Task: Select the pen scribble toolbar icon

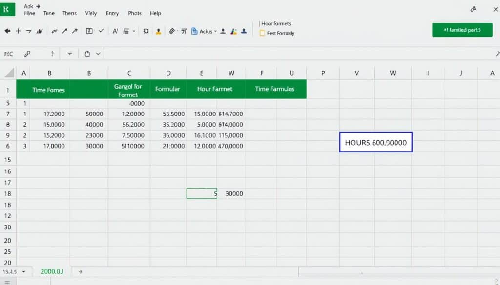Action: point(40,31)
